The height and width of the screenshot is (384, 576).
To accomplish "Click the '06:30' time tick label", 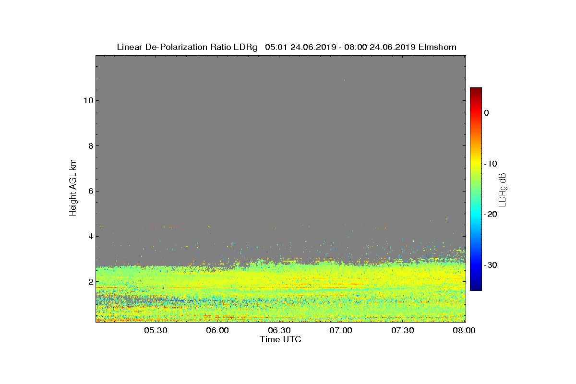I will (279, 330).
